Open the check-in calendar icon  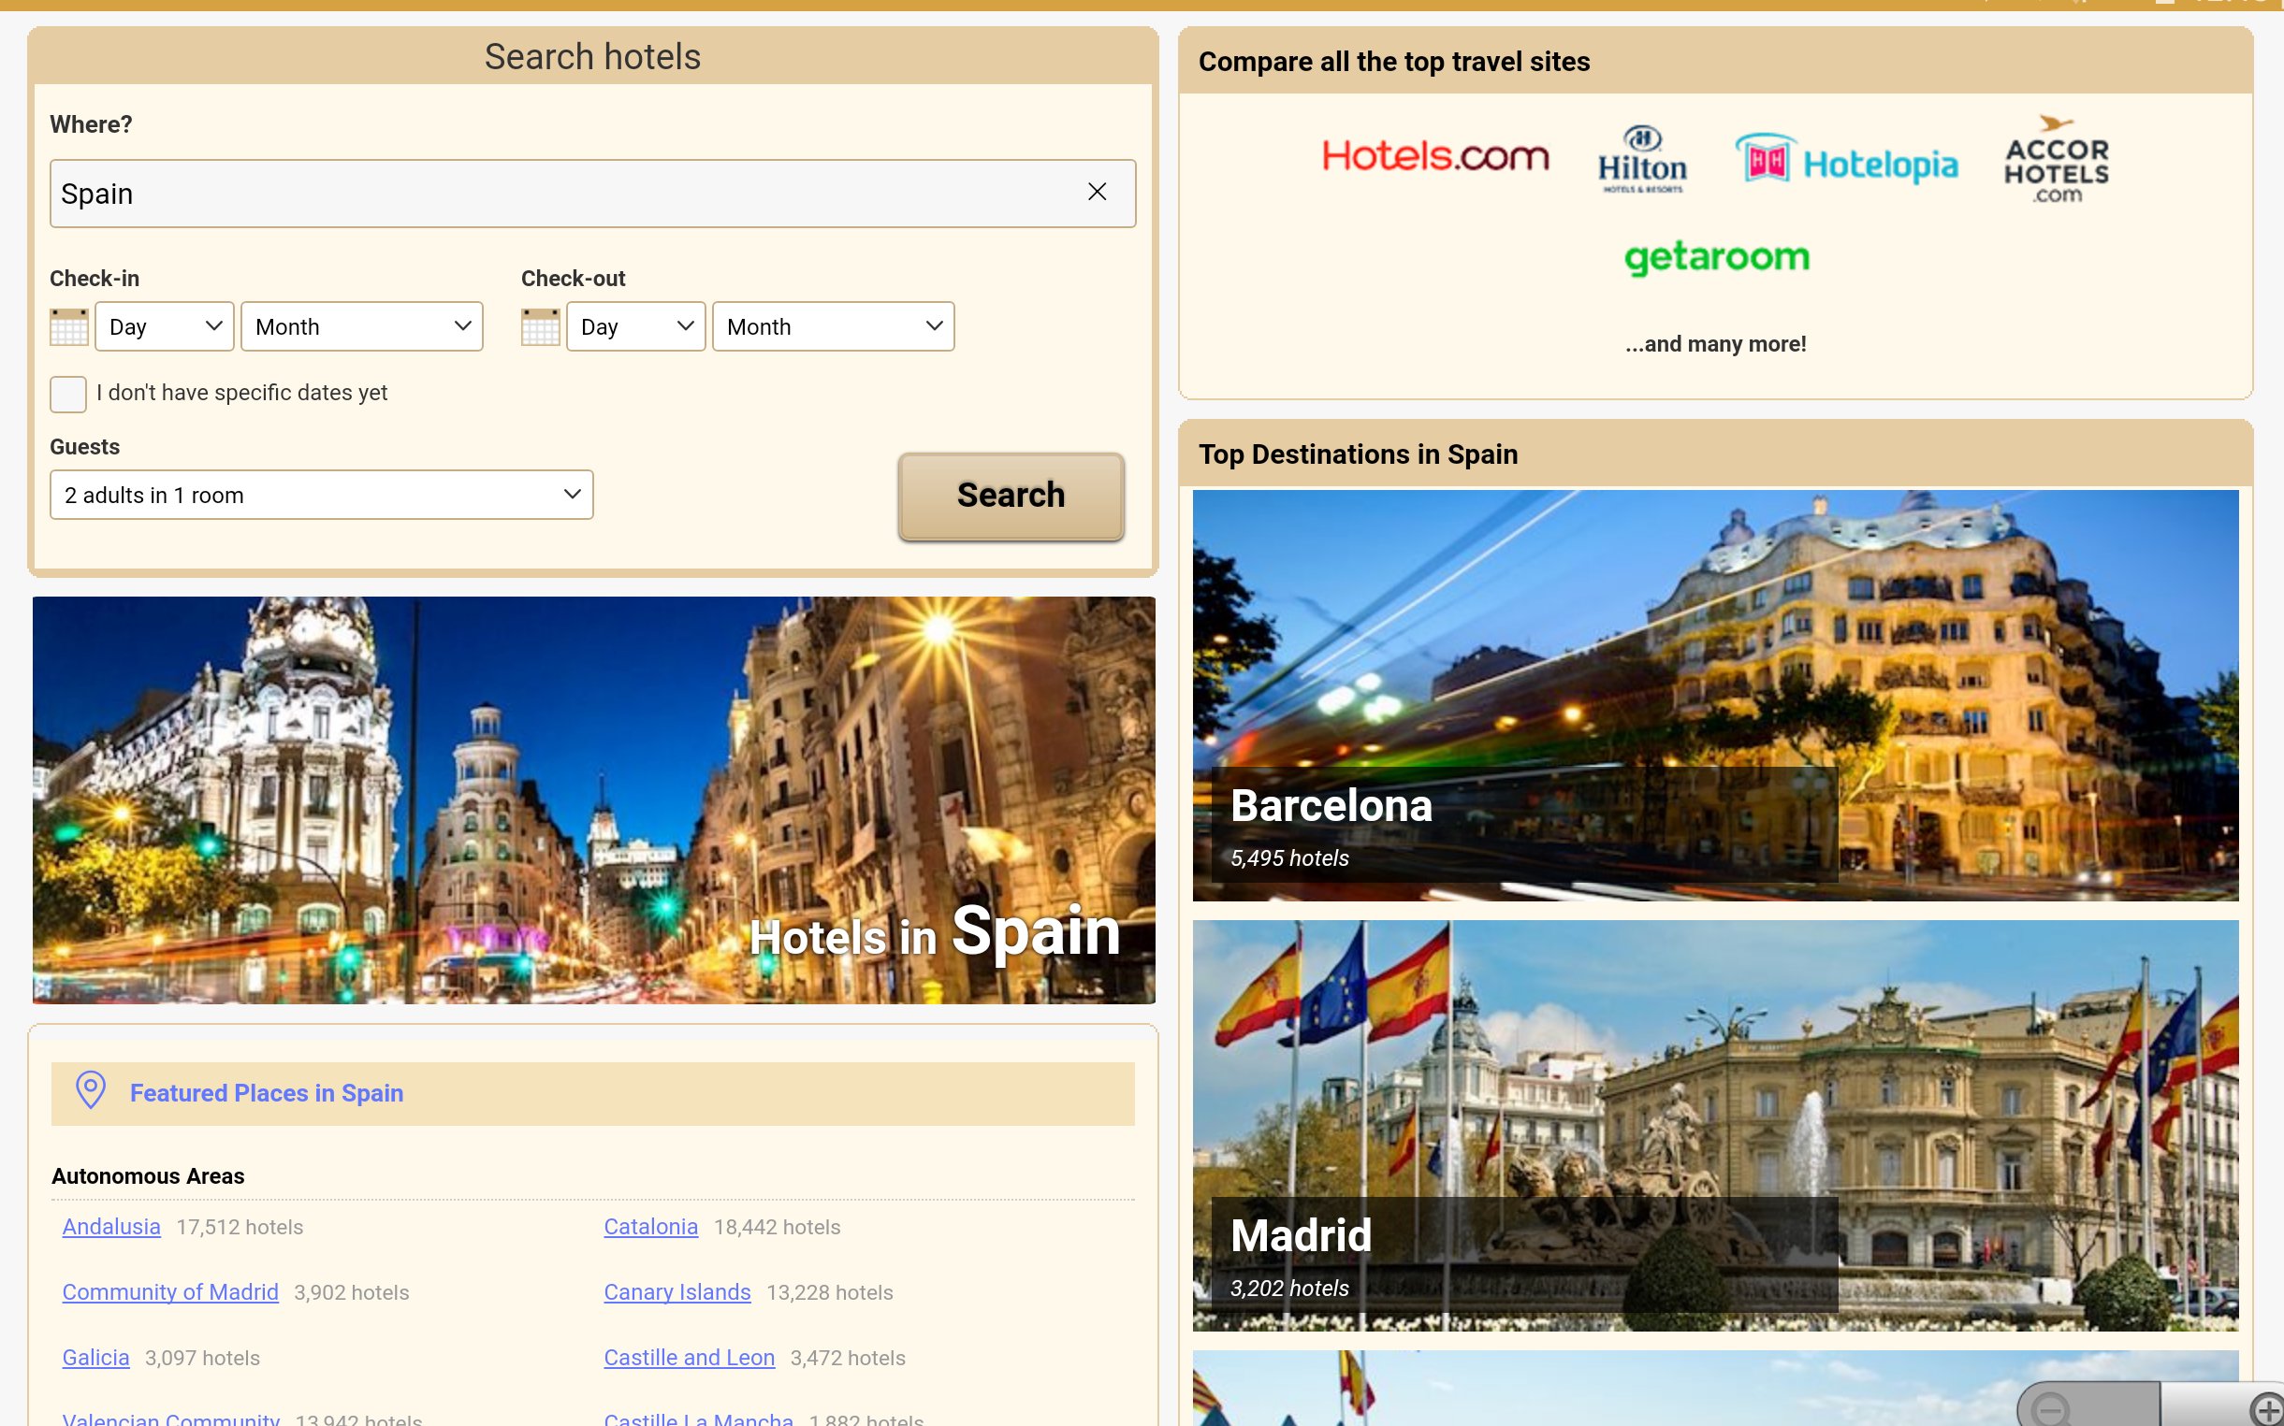click(x=69, y=327)
